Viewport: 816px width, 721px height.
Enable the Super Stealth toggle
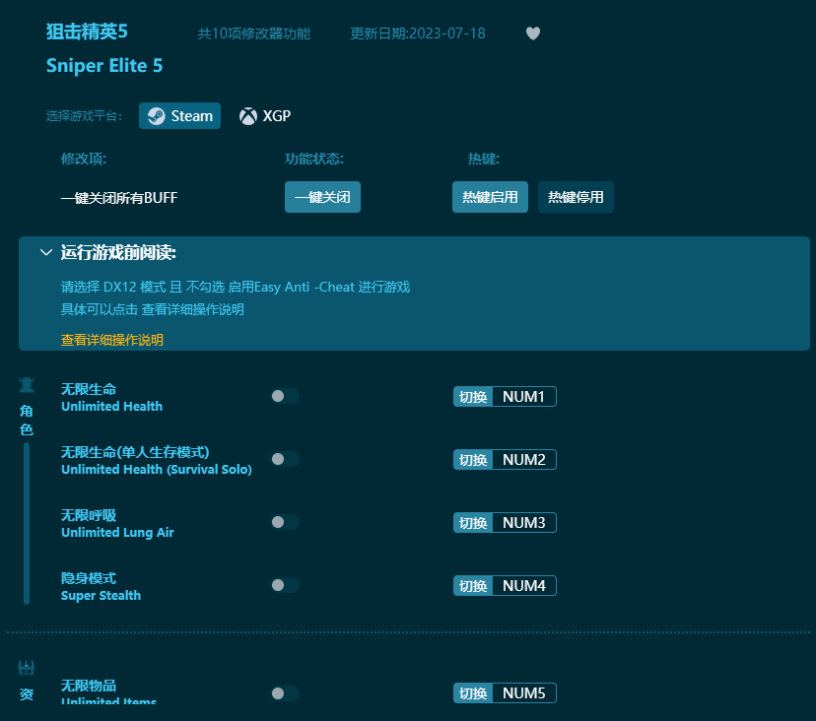285,585
